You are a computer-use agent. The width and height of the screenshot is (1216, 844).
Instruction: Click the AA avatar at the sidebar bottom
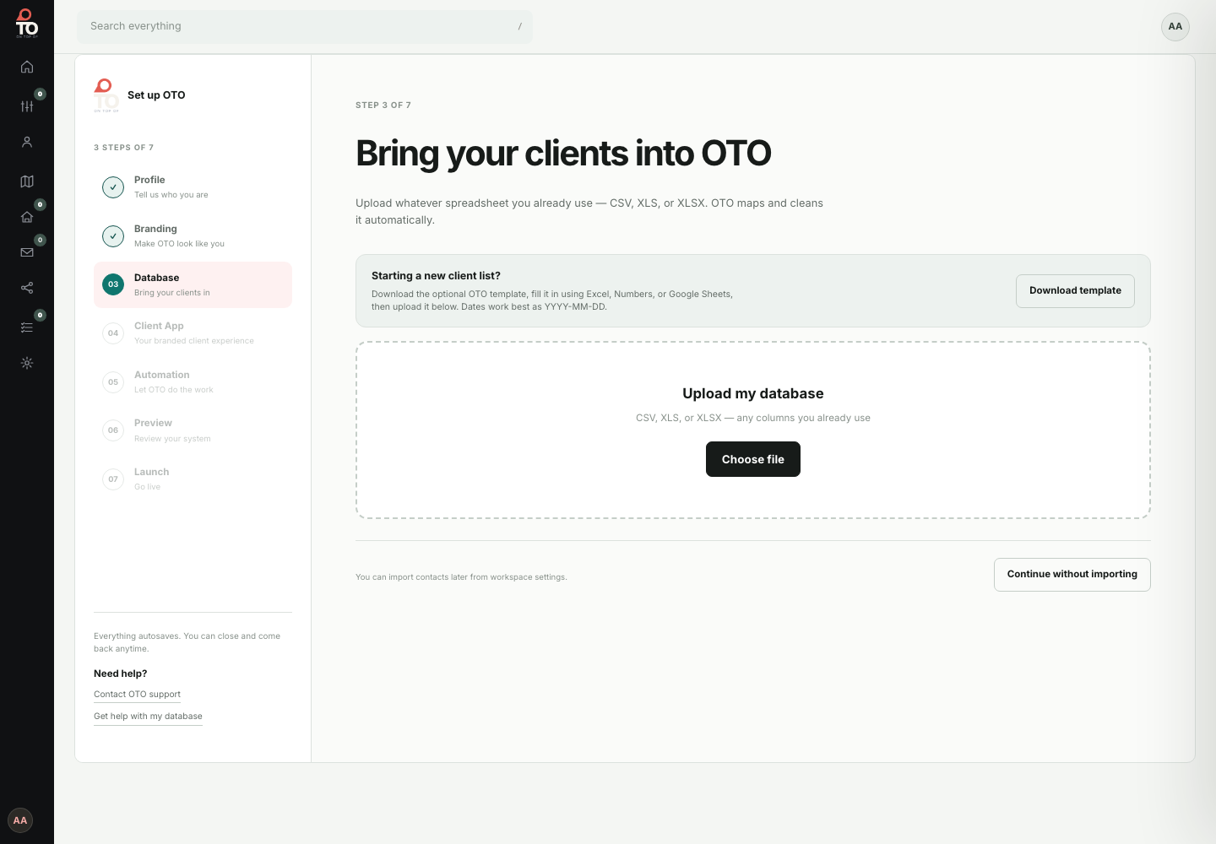point(20,820)
